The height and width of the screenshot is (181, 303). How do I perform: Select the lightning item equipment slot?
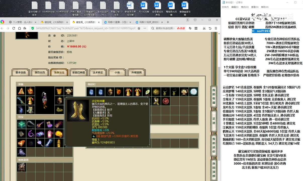tap(21, 110)
